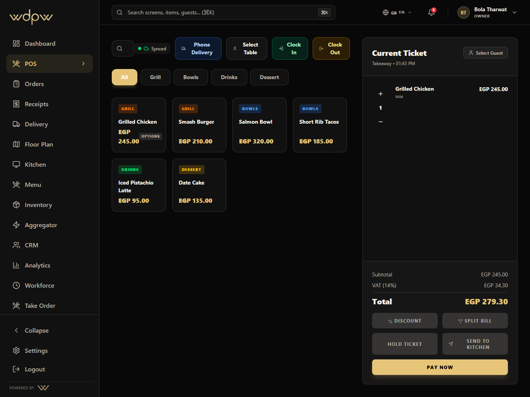
Task: Add Grilled Chicken card to ticket
Action: coord(139,125)
